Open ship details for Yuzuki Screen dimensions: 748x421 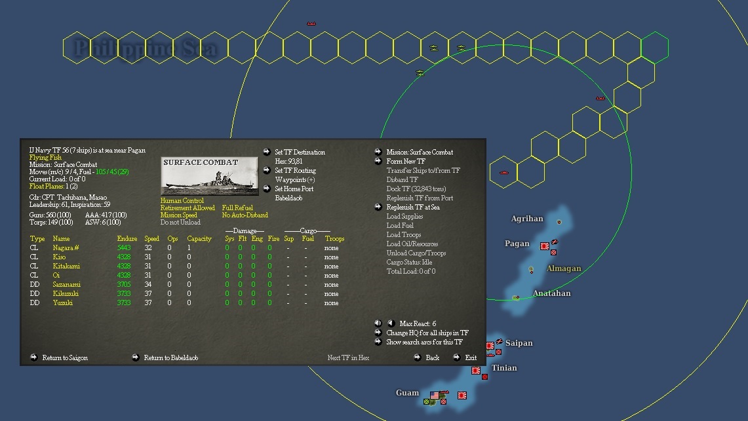(62, 302)
